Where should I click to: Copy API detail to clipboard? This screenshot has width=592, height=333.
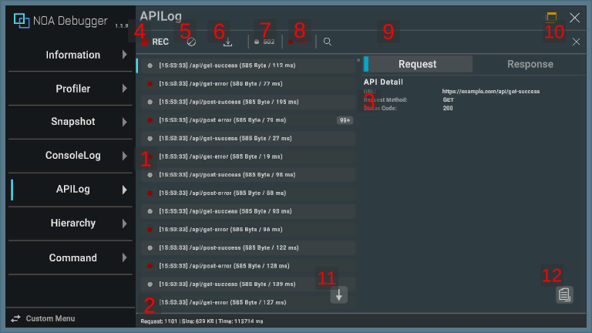click(x=564, y=295)
